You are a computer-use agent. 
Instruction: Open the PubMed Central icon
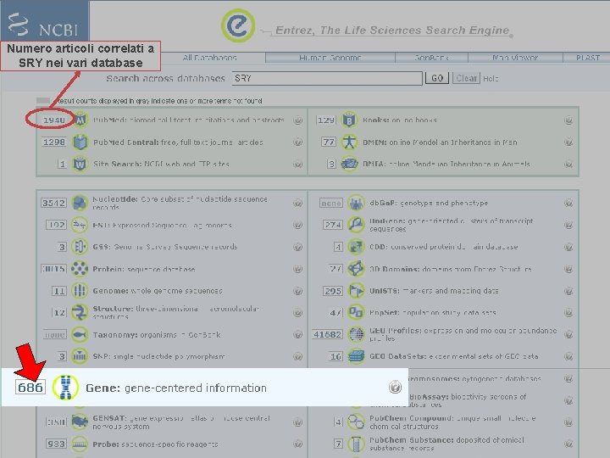(80, 142)
